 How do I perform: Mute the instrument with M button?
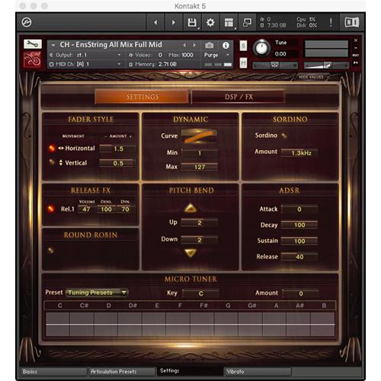click(243, 62)
